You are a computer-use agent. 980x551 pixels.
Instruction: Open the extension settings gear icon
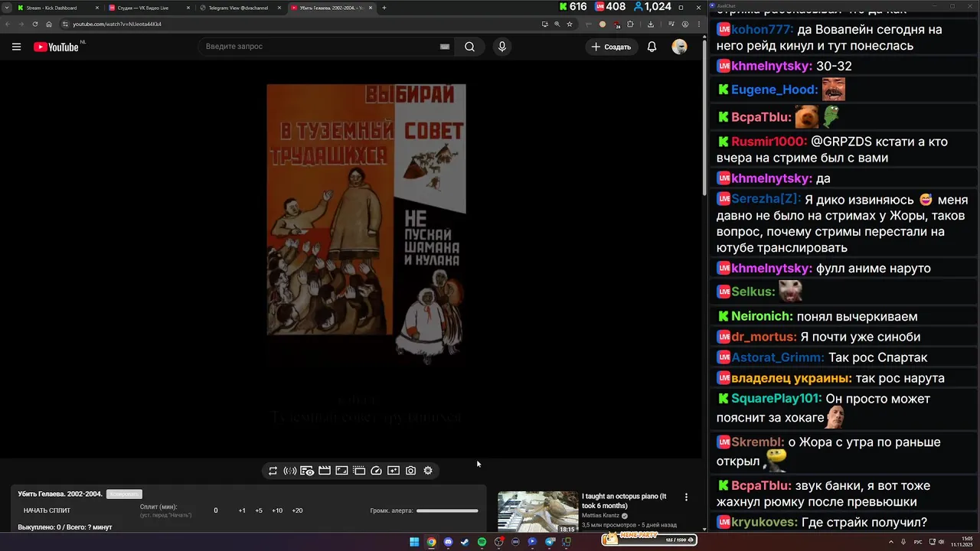click(x=428, y=471)
